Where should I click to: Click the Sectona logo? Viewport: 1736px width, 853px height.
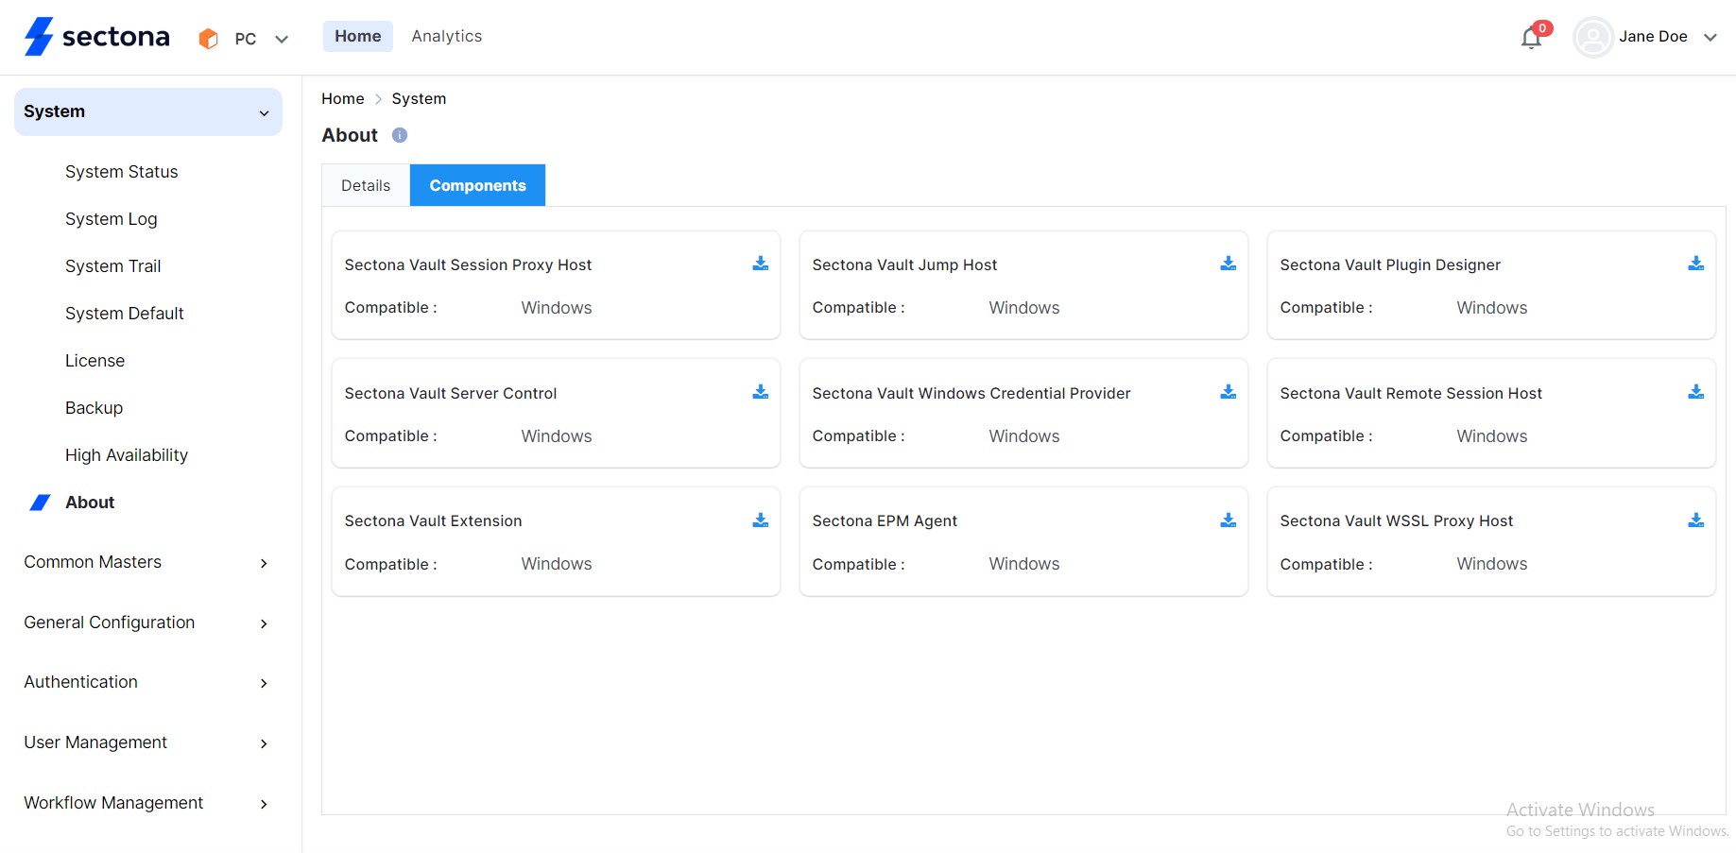coord(95,37)
